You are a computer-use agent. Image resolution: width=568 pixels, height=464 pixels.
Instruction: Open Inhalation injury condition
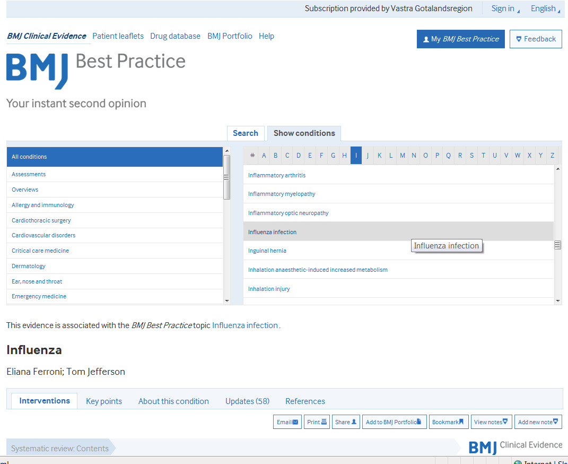(x=398, y=289)
